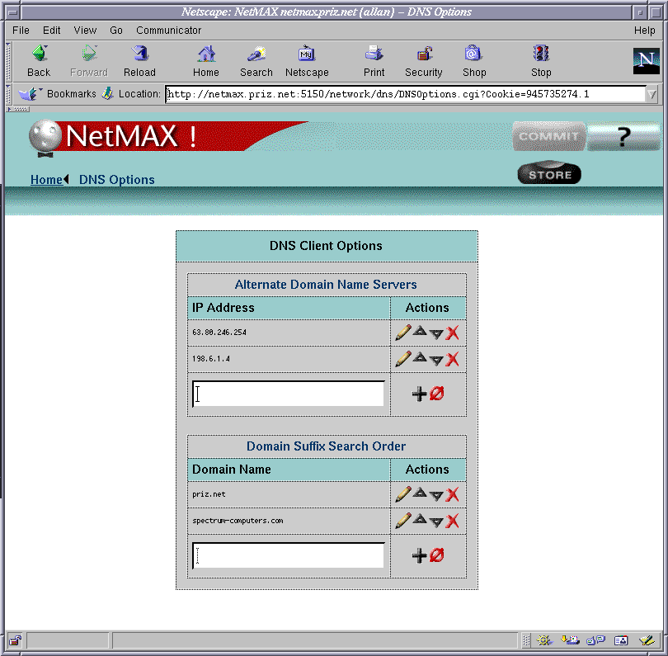Click the pencil edit icon for 63.80.246.254
The image size is (668, 656).
[402, 333]
